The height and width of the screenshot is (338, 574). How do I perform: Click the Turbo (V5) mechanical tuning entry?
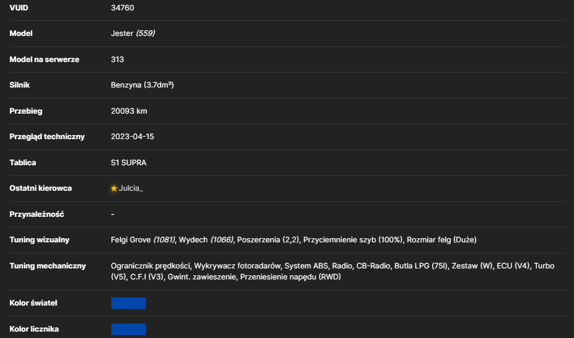click(544, 266)
